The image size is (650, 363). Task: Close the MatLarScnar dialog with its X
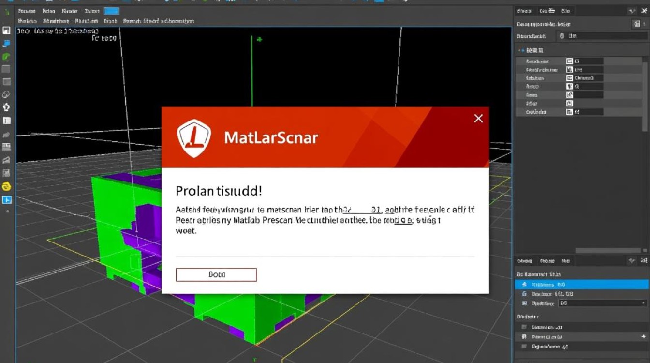(x=478, y=119)
